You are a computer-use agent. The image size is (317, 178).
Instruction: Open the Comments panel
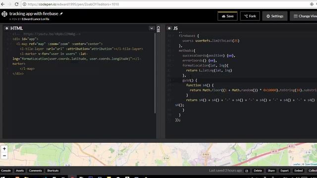pos(35,171)
